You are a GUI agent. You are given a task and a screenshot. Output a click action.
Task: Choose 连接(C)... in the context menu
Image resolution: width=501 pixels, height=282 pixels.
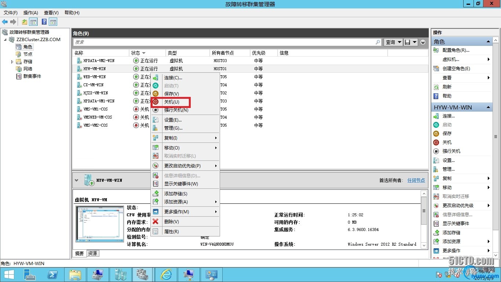coord(185,77)
